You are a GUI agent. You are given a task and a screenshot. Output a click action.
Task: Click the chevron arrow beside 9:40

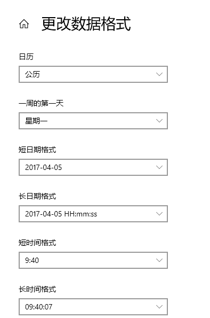coord(159,260)
